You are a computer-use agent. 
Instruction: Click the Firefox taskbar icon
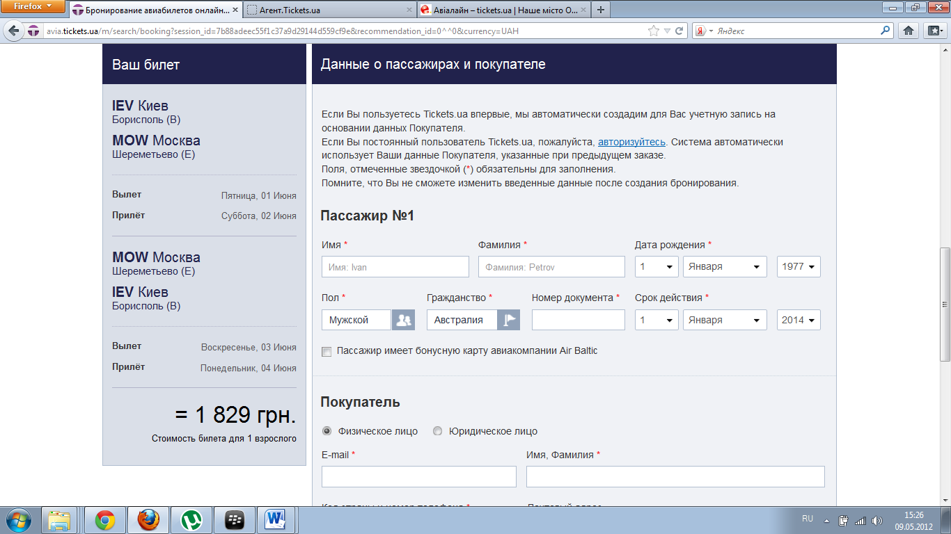click(148, 520)
